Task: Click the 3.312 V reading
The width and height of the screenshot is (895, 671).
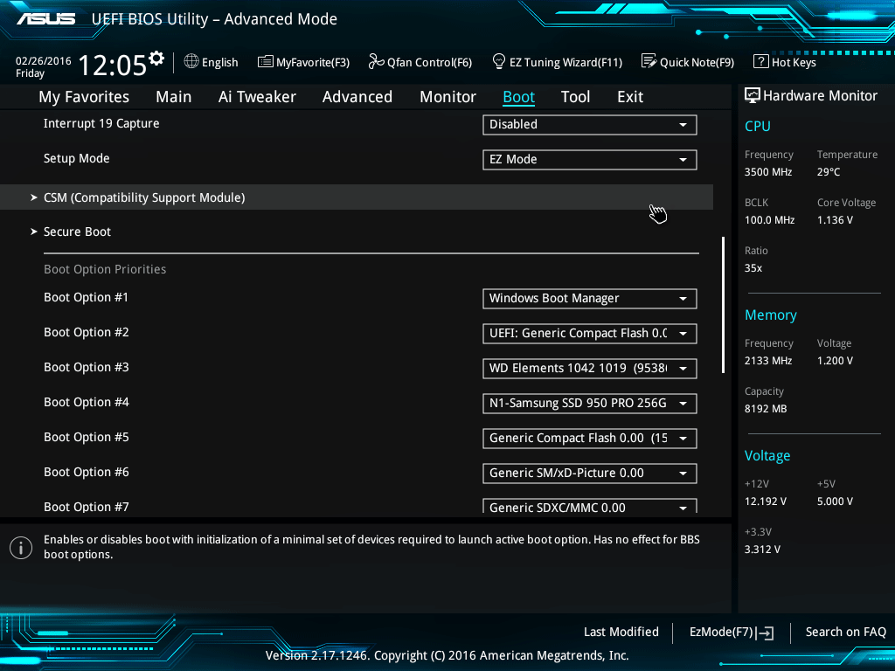Action: [x=762, y=550]
